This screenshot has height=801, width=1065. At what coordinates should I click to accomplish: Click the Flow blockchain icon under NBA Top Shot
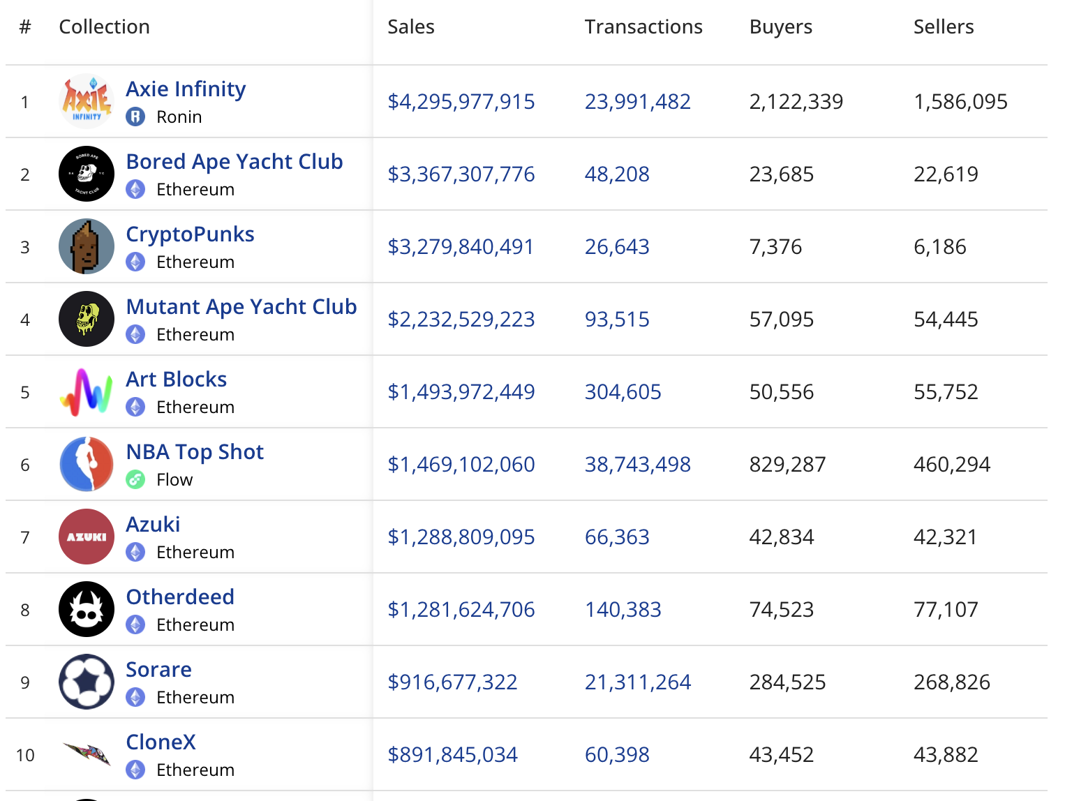pos(135,480)
